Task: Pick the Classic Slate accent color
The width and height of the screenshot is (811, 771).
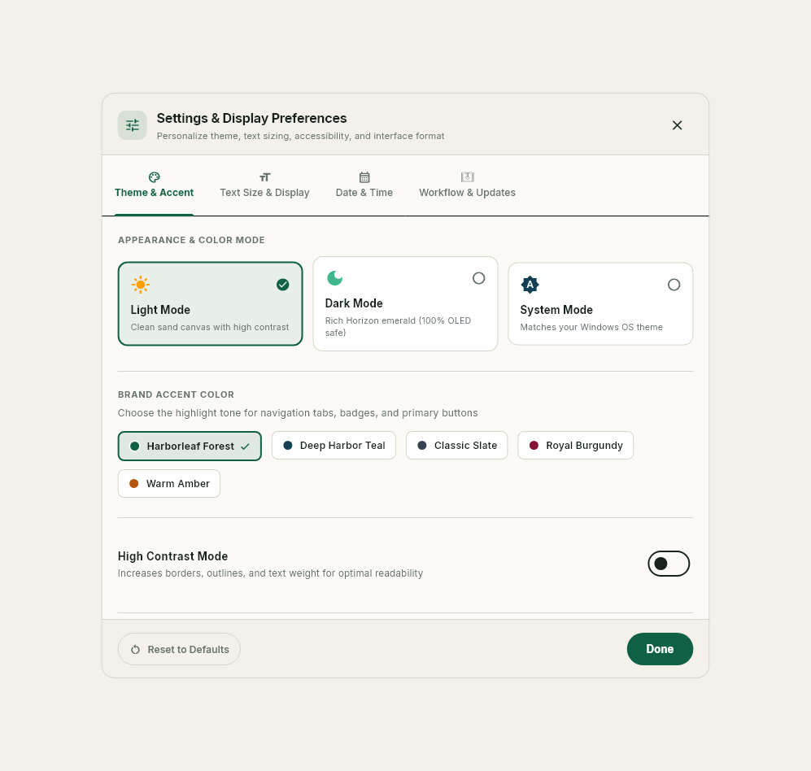Action: [x=456, y=445]
